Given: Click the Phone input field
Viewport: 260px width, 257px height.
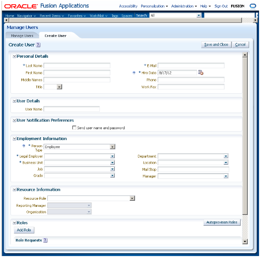Looking at the screenshot, I should (191, 80).
